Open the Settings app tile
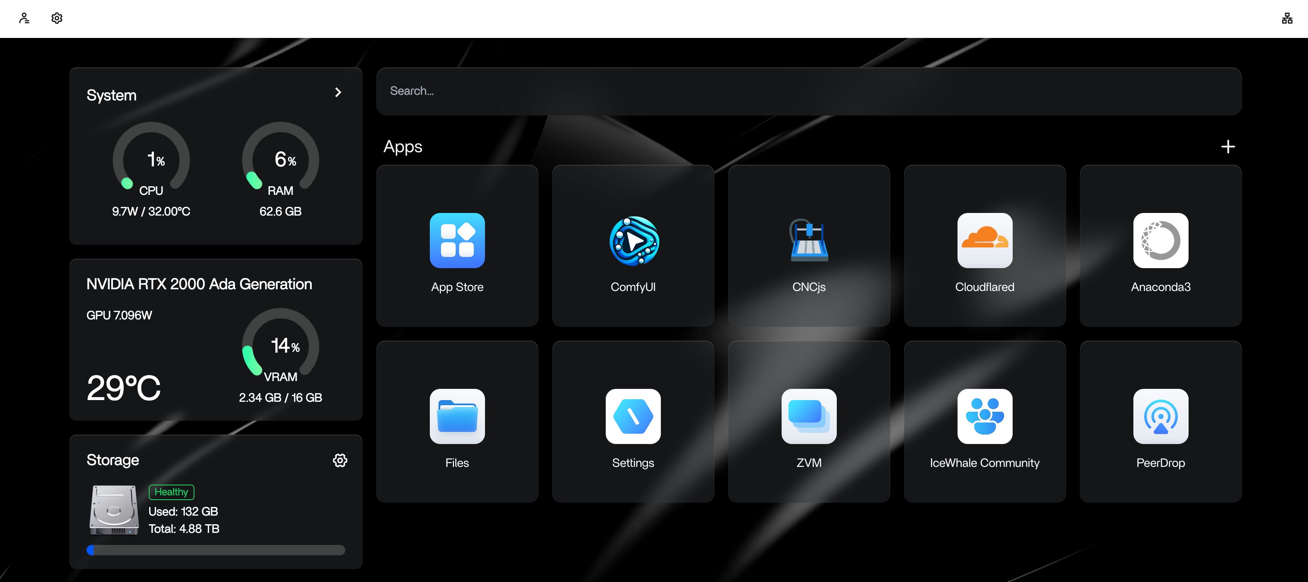Screen dimensions: 1308x582 pyautogui.click(x=633, y=422)
